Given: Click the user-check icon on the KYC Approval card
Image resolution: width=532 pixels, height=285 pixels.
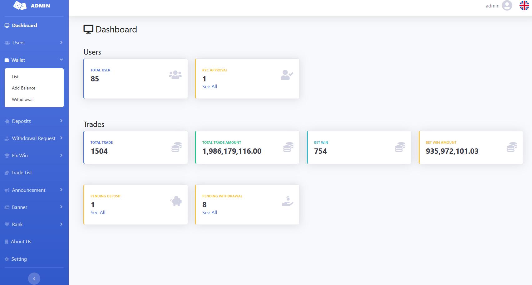Looking at the screenshot, I should click(x=287, y=75).
